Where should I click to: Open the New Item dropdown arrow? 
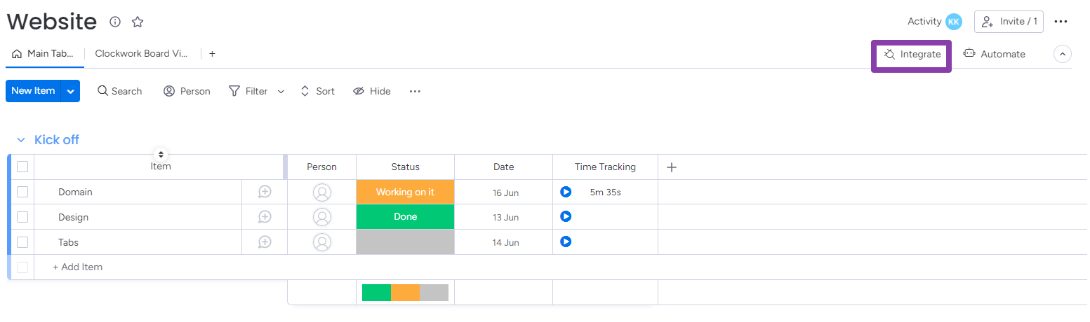pos(70,91)
